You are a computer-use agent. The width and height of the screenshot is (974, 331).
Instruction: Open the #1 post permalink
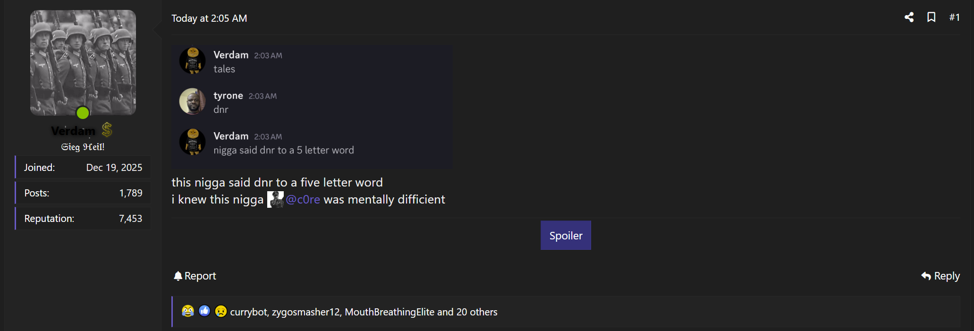(x=954, y=17)
